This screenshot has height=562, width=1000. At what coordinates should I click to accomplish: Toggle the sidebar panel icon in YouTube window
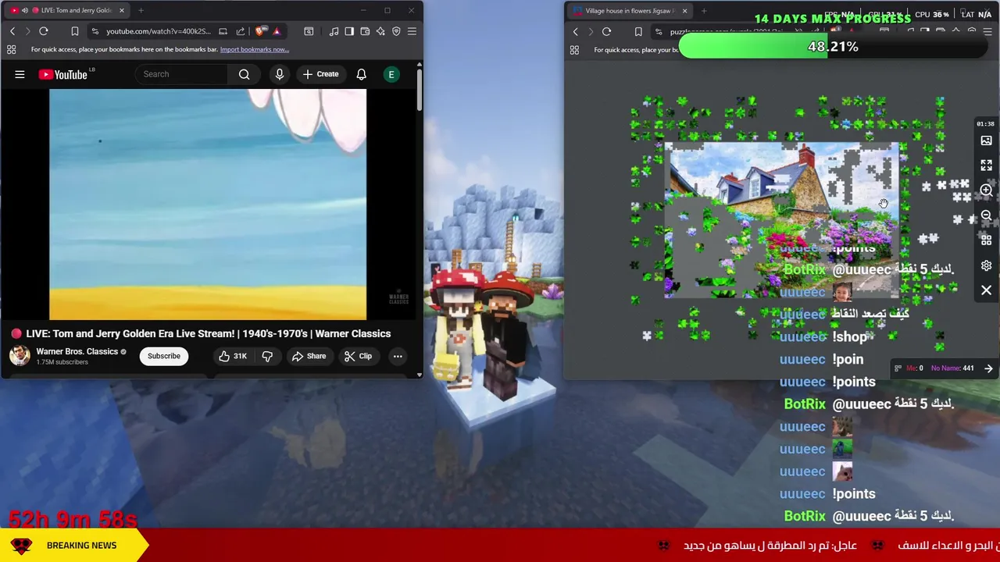click(349, 31)
